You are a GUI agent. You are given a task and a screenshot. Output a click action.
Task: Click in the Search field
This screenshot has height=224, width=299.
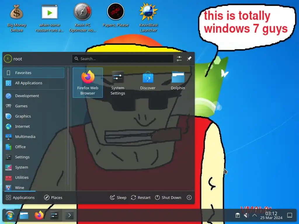[x=123, y=59]
